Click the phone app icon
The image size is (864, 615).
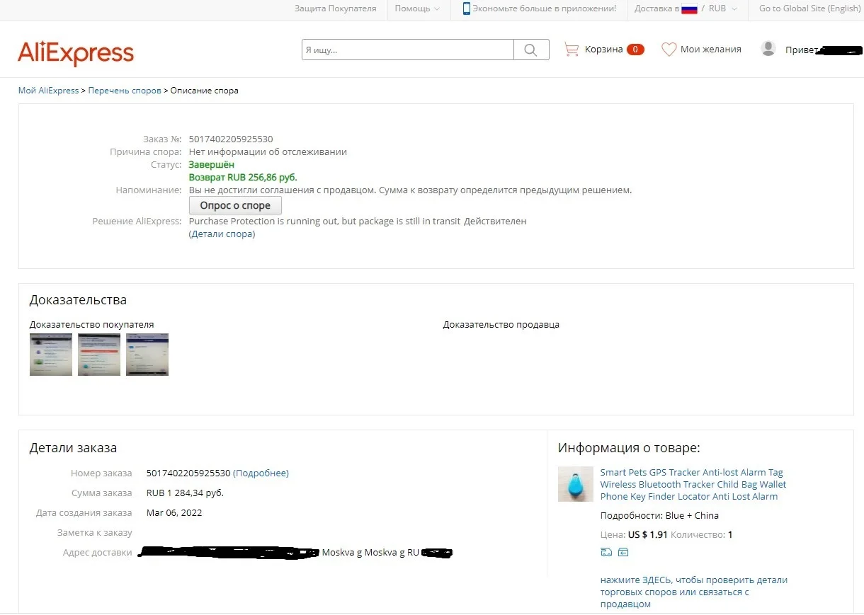click(x=467, y=8)
